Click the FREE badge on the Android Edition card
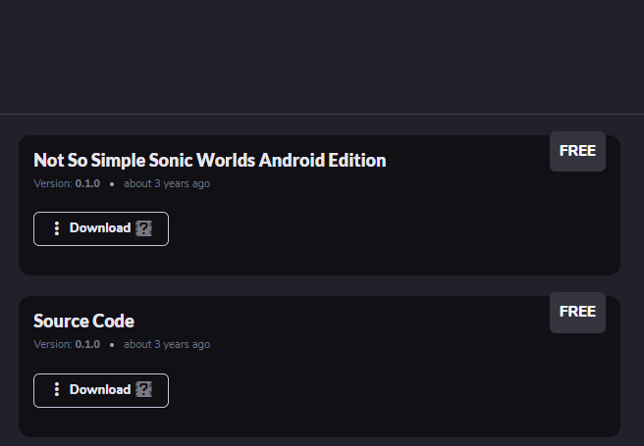 pyautogui.click(x=577, y=151)
